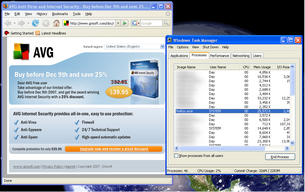Go to the Firefox Home page icon
The height and width of the screenshot is (192, 305).
[x=56, y=23]
